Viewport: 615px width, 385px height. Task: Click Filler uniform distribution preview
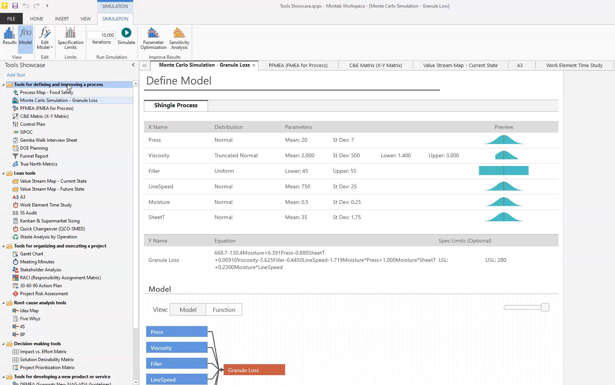click(x=504, y=171)
